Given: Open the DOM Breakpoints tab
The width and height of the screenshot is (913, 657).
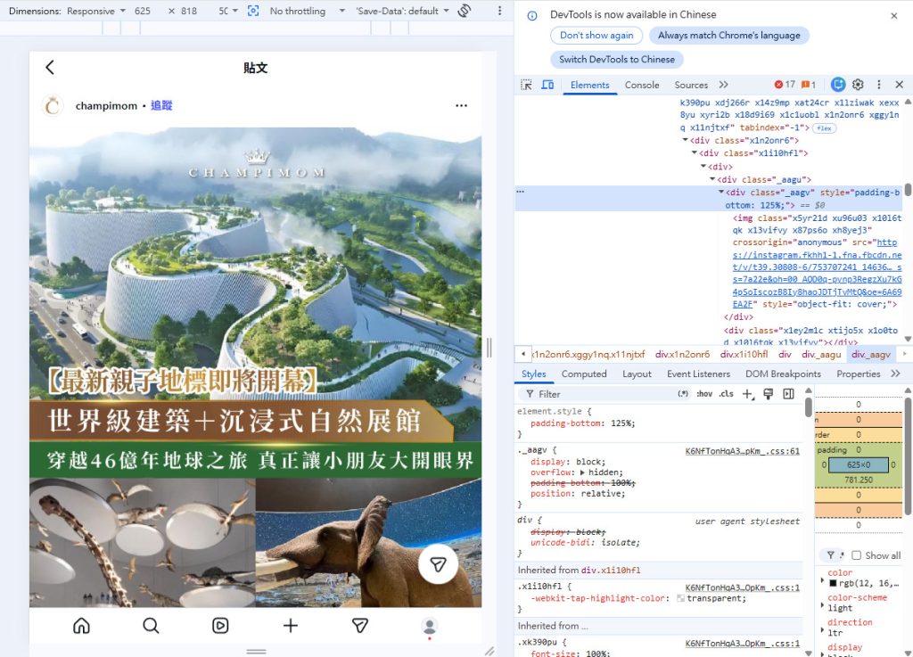Looking at the screenshot, I should pyautogui.click(x=783, y=374).
